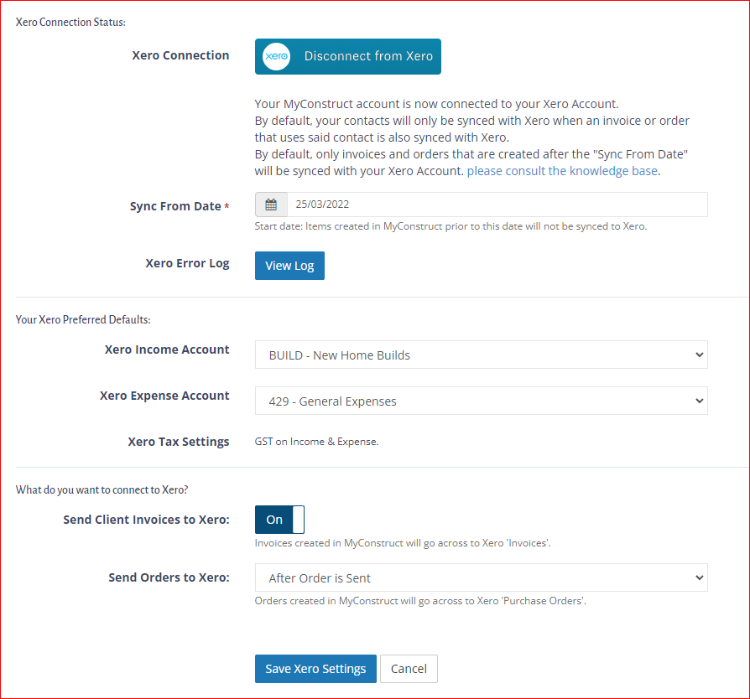Click the Sync From Date label
750x699 pixels.
[175, 206]
